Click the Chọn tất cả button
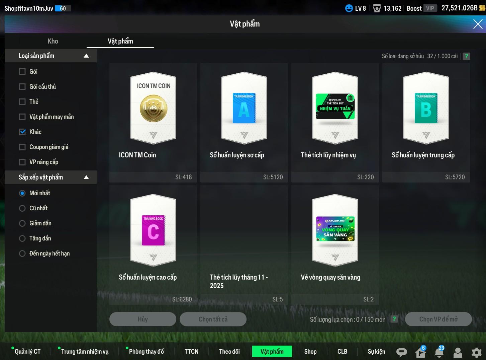 tap(213, 319)
